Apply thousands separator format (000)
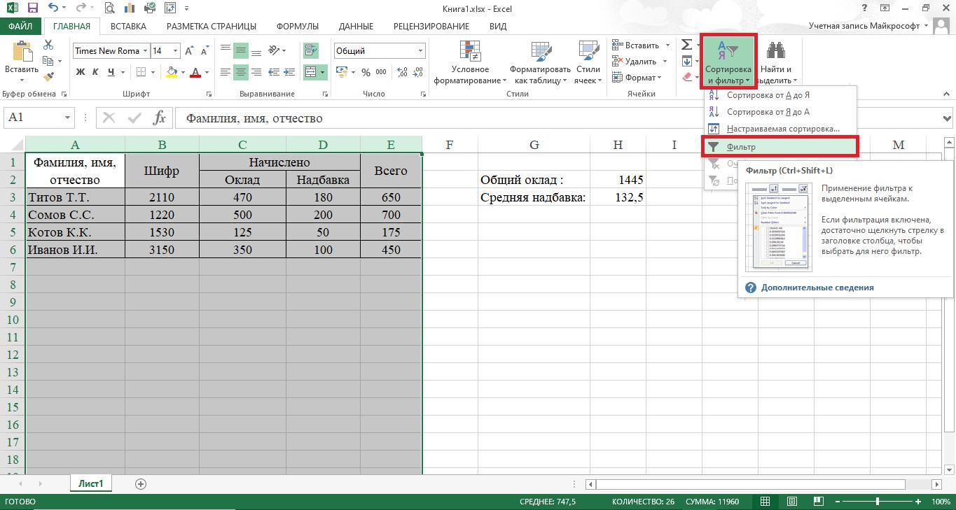The image size is (956, 510). 381,72
